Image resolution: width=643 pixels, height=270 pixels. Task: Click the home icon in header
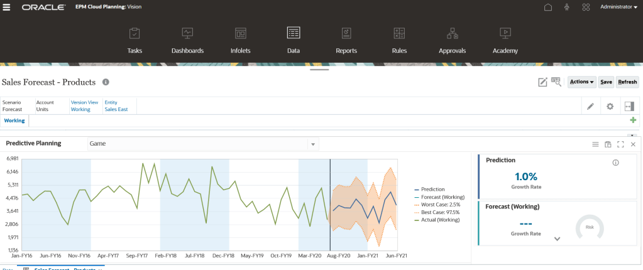tap(548, 8)
